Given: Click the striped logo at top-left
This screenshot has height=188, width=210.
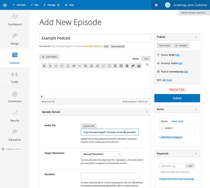Looking at the screenshot, I should [x=5, y=5].
